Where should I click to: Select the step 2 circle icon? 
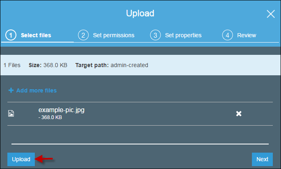click(x=83, y=35)
